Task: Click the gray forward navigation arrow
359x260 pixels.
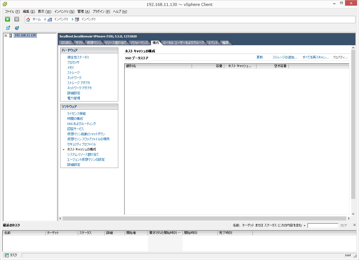Action: coord(17,19)
